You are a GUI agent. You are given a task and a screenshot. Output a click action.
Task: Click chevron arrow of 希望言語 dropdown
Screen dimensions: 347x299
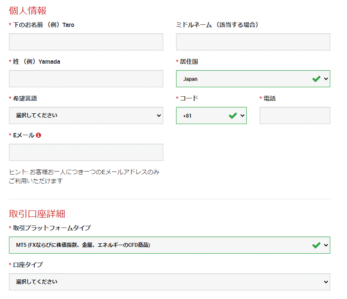click(x=159, y=115)
